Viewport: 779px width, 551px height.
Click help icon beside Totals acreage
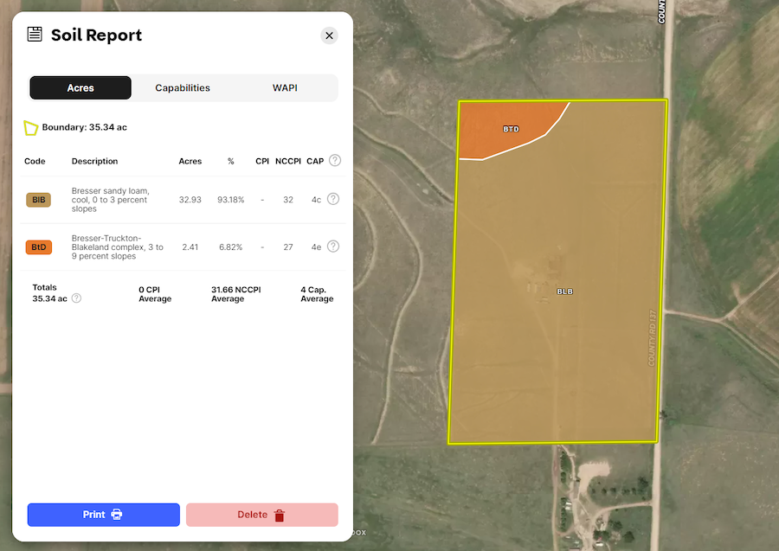(76, 298)
